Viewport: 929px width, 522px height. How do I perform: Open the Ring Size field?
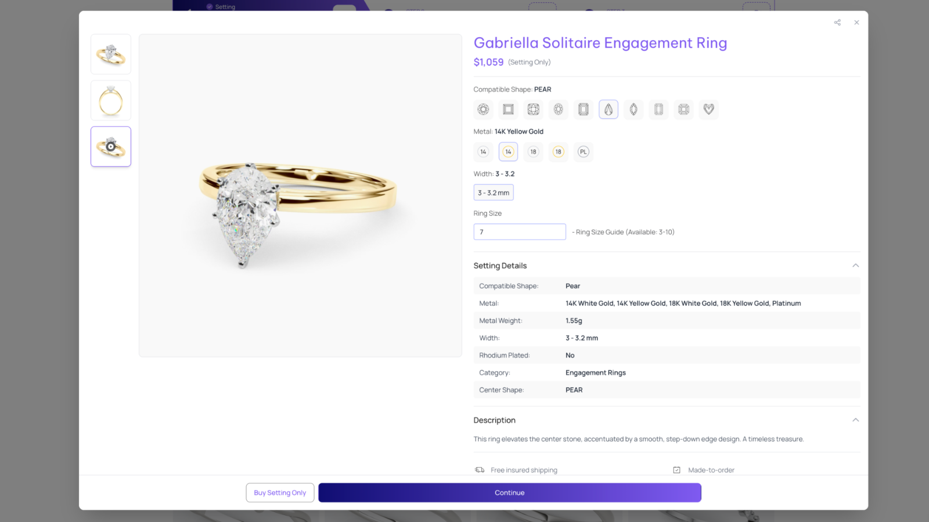520,232
